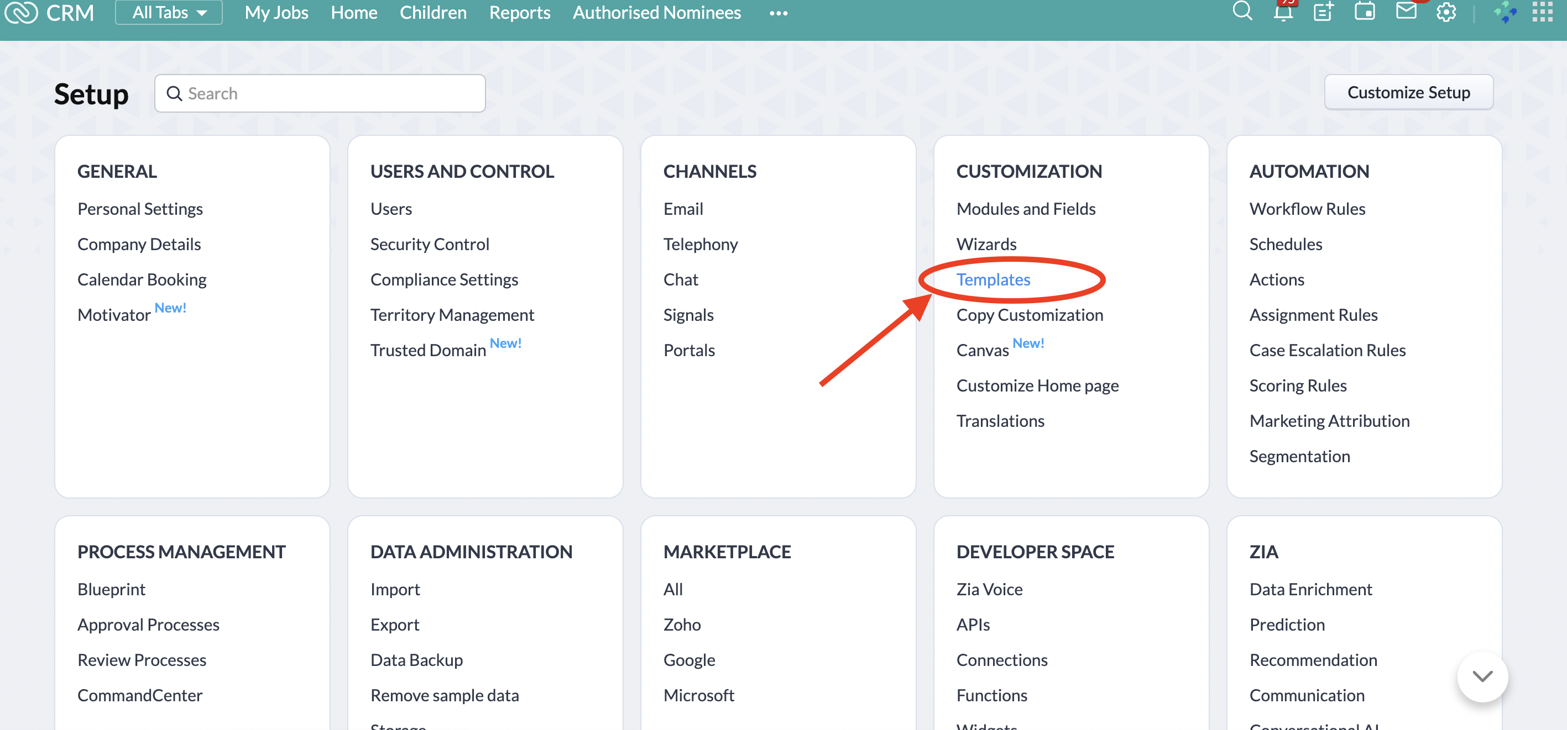Click the Zoho CRM logo
Screen dimensions: 1567x730
tap(50, 12)
